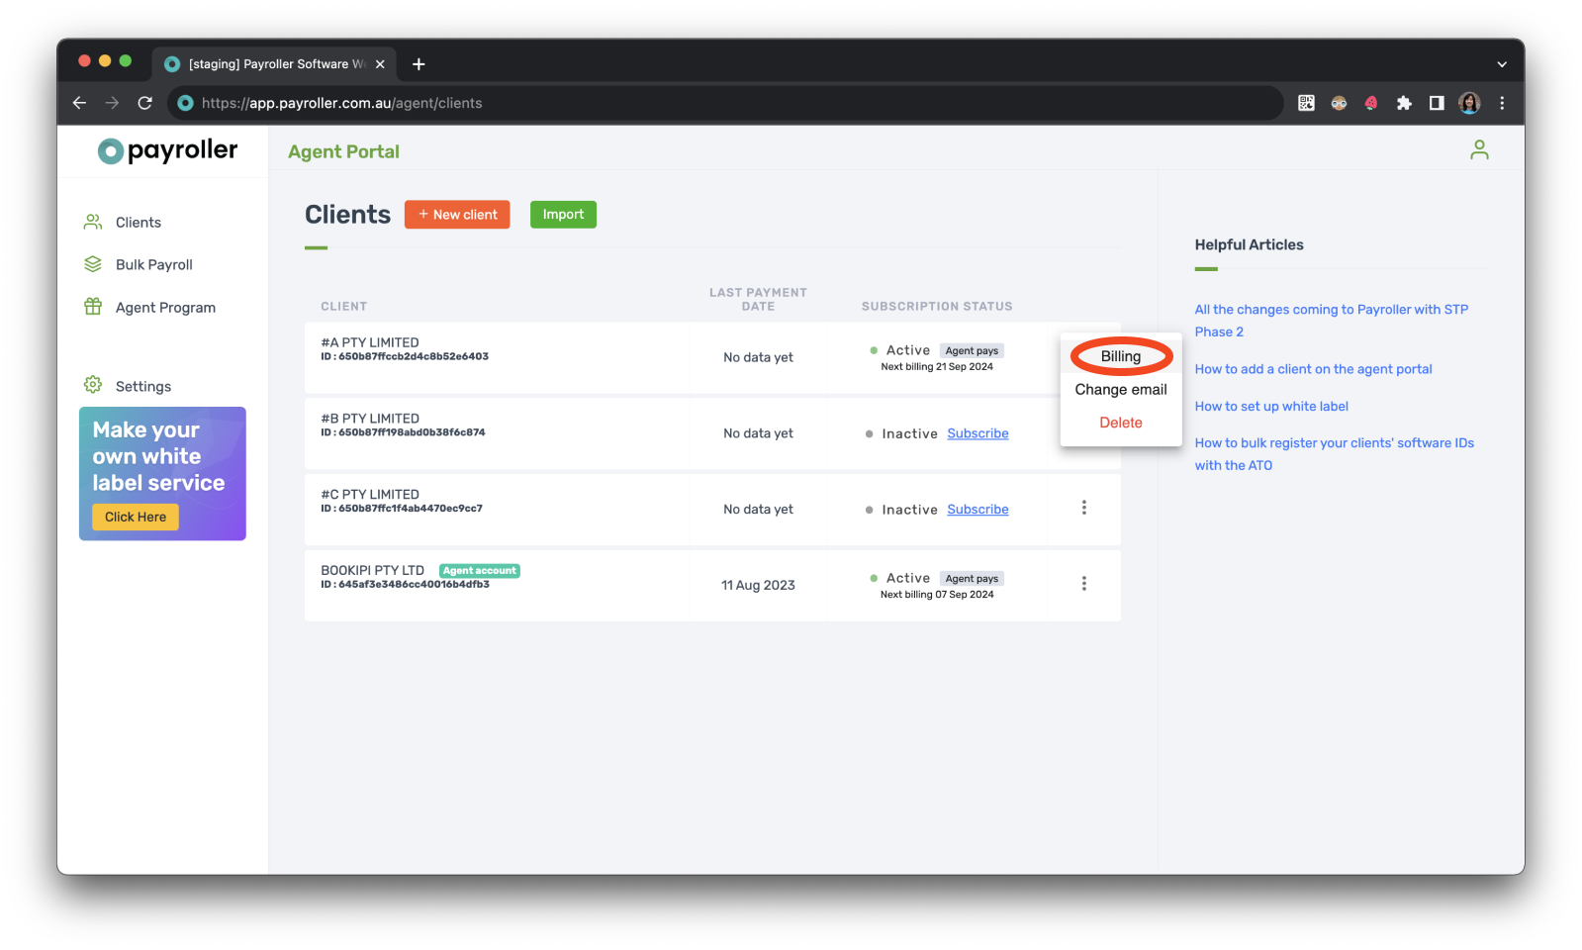Expand the browser tab search chevron
The width and height of the screenshot is (1582, 950).
click(1501, 64)
